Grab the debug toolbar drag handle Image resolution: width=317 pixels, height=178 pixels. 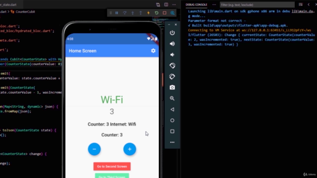(x=110, y=13)
